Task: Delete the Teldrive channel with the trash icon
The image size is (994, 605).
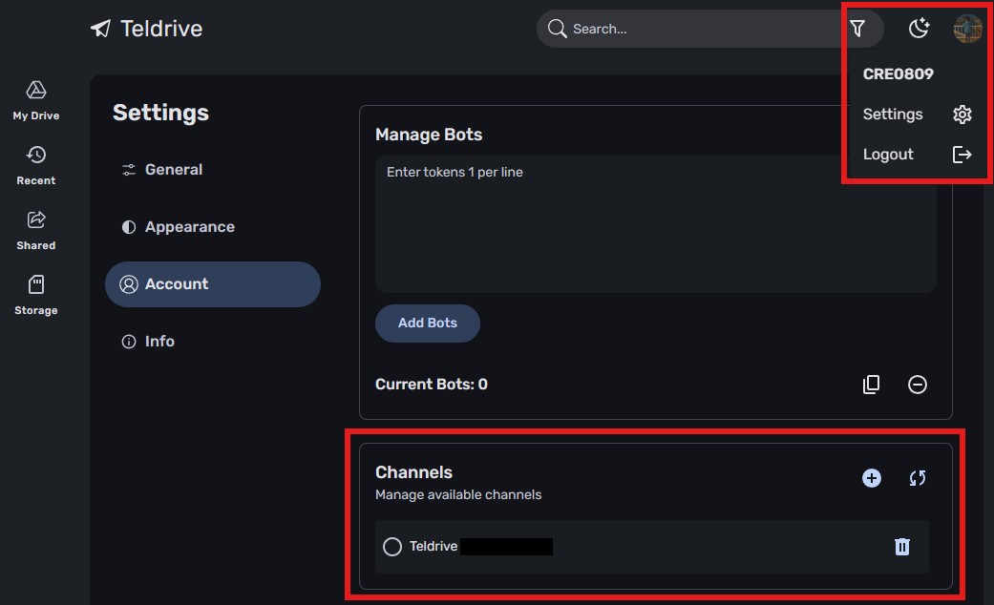Action: click(x=901, y=547)
